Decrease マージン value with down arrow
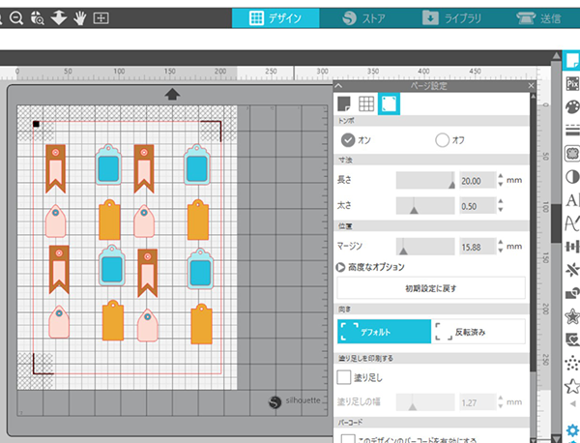The height and width of the screenshot is (443, 580). (x=501, y=251)
